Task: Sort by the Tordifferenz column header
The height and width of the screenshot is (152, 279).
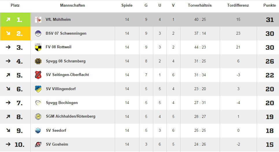Action: tap(238, 5)
